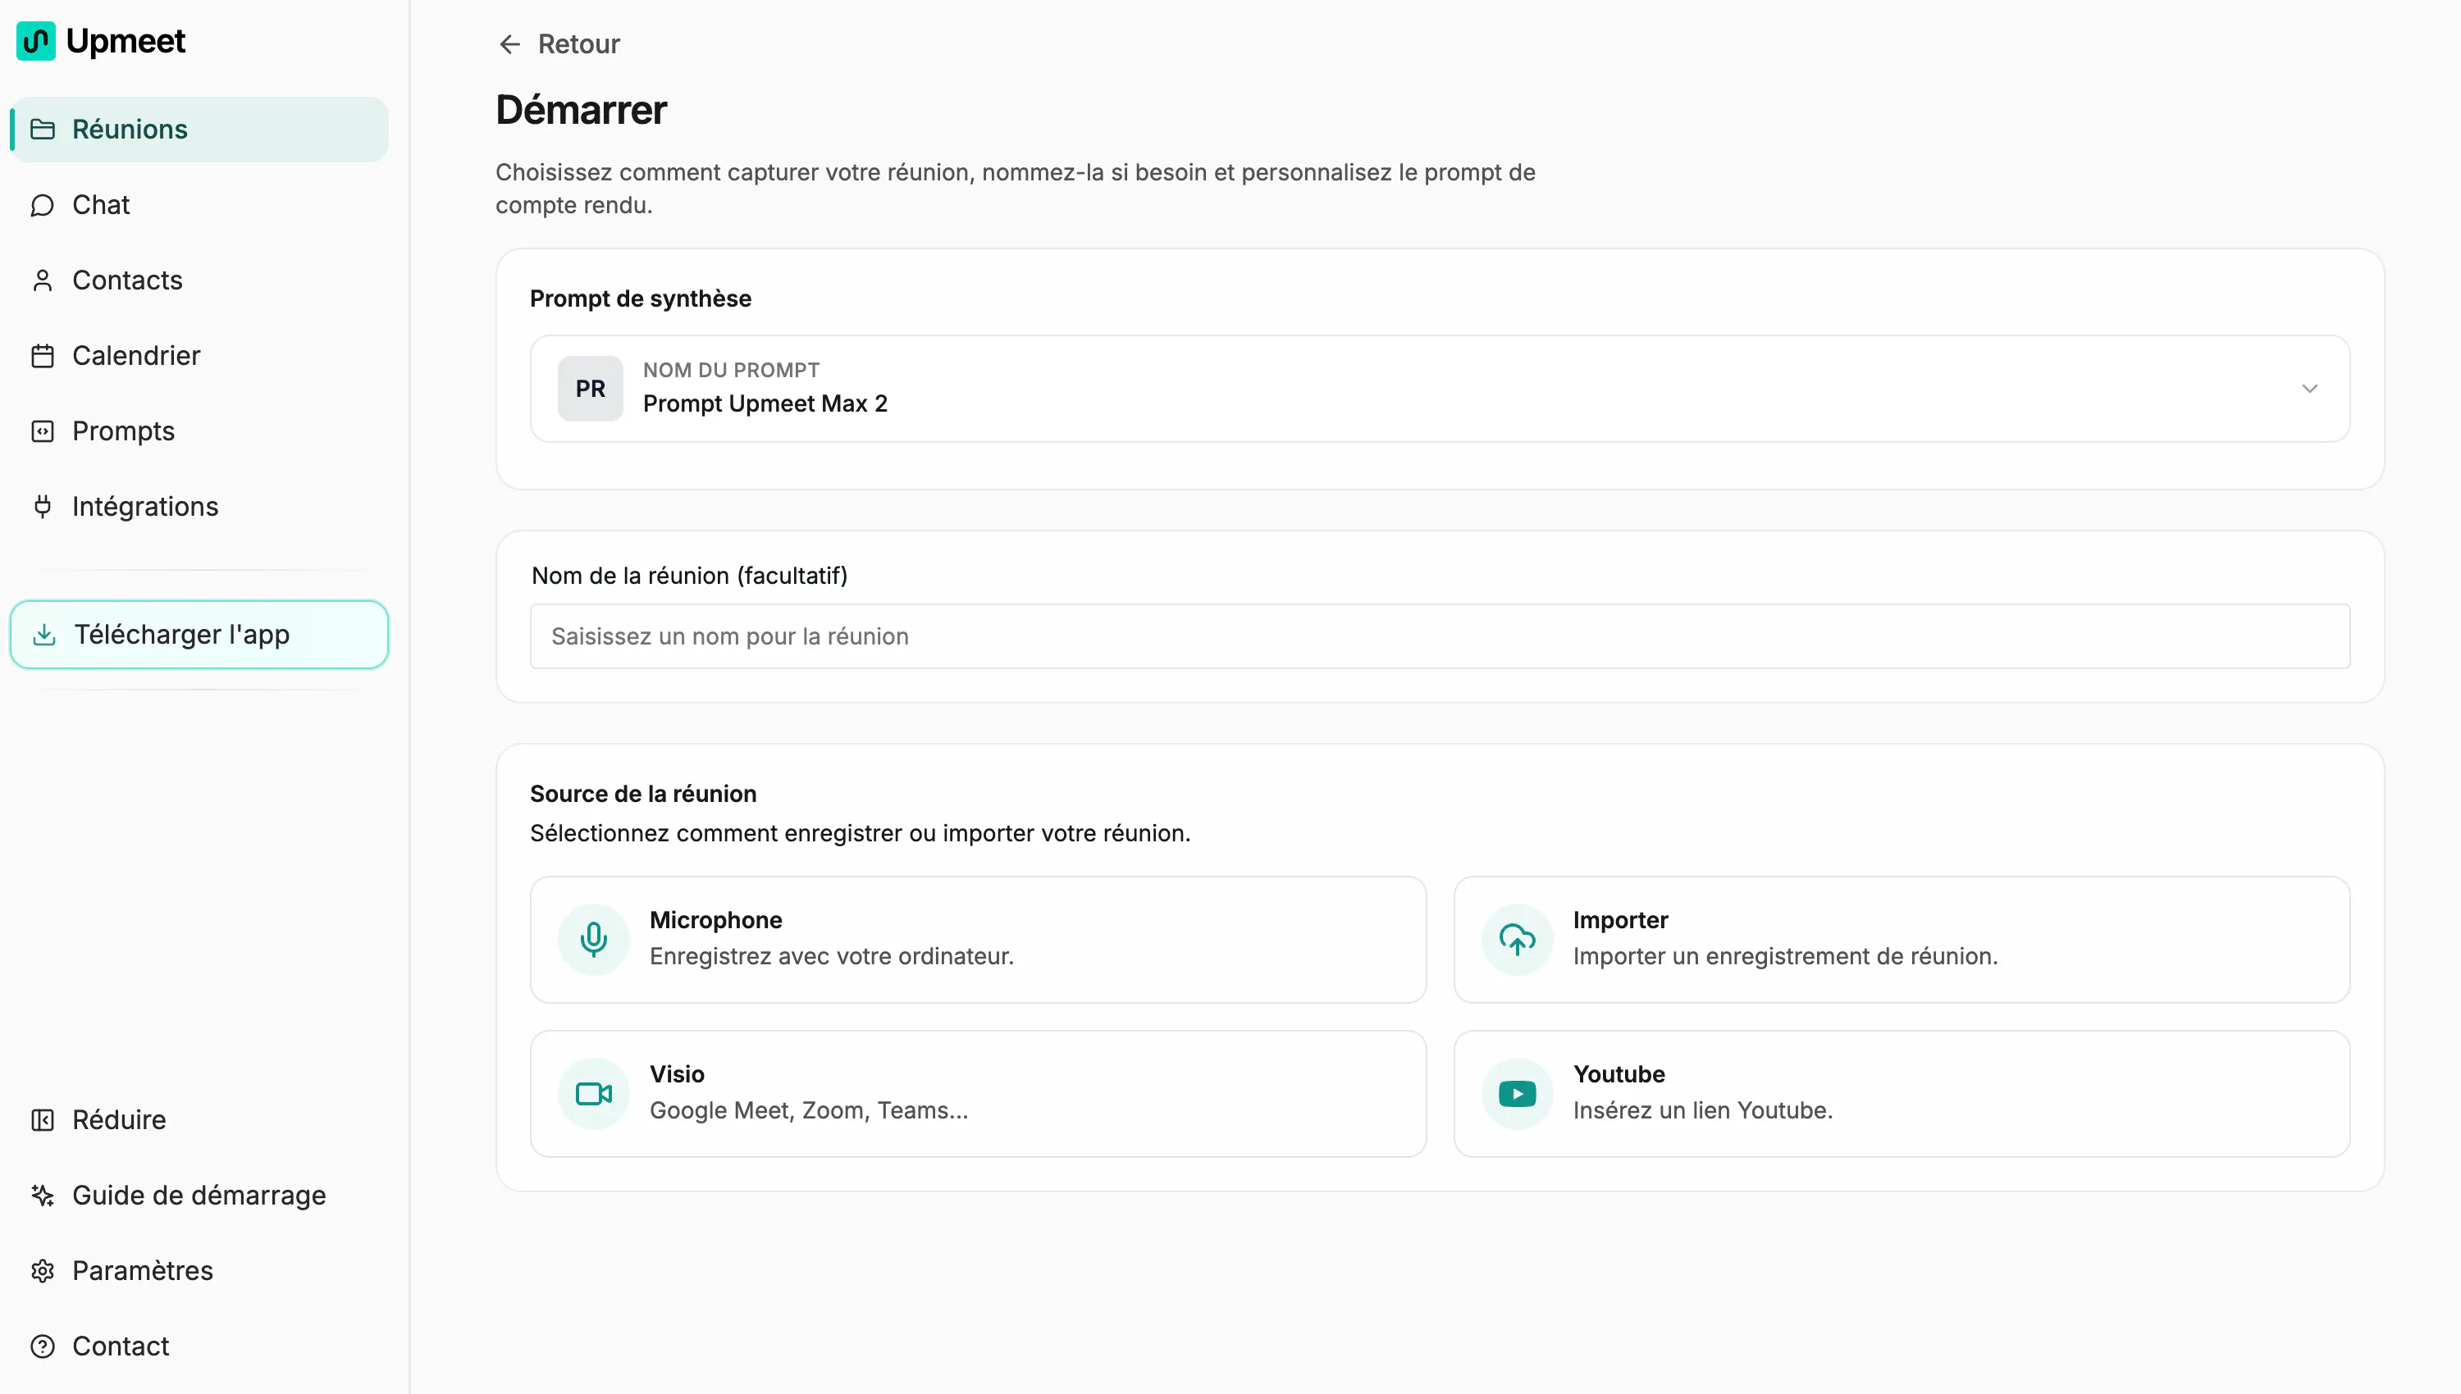
Task: Click the Upmeet logo icon
Action: coord(36,41)
